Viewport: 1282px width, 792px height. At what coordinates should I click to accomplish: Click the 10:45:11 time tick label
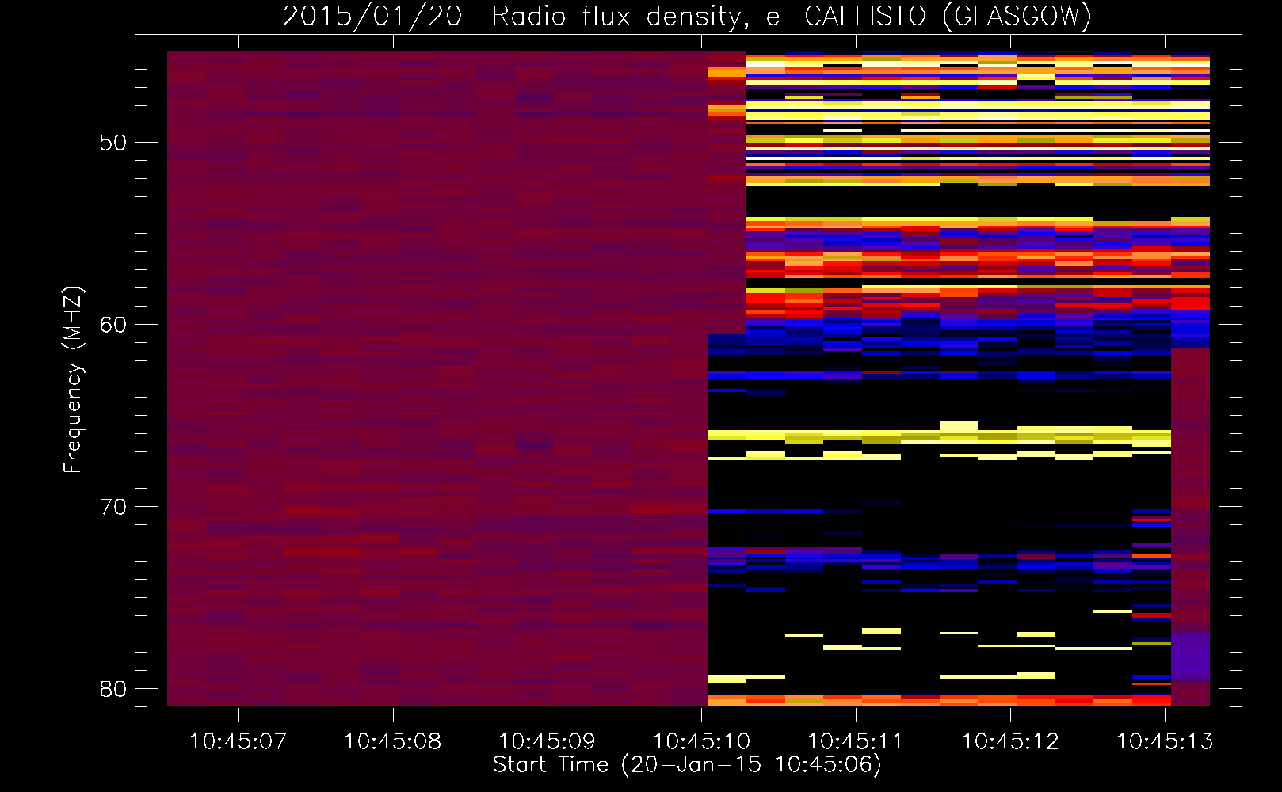pos(856,742)
